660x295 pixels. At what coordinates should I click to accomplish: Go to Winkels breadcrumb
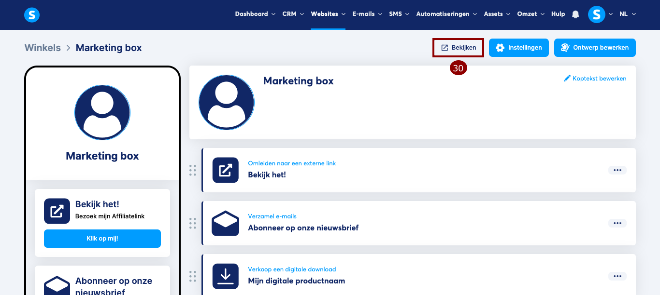43,48
